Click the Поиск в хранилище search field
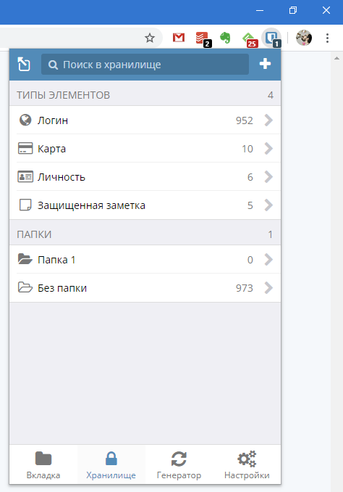The width and height of the screenshot is (343, 492). [x=145, y=65]
